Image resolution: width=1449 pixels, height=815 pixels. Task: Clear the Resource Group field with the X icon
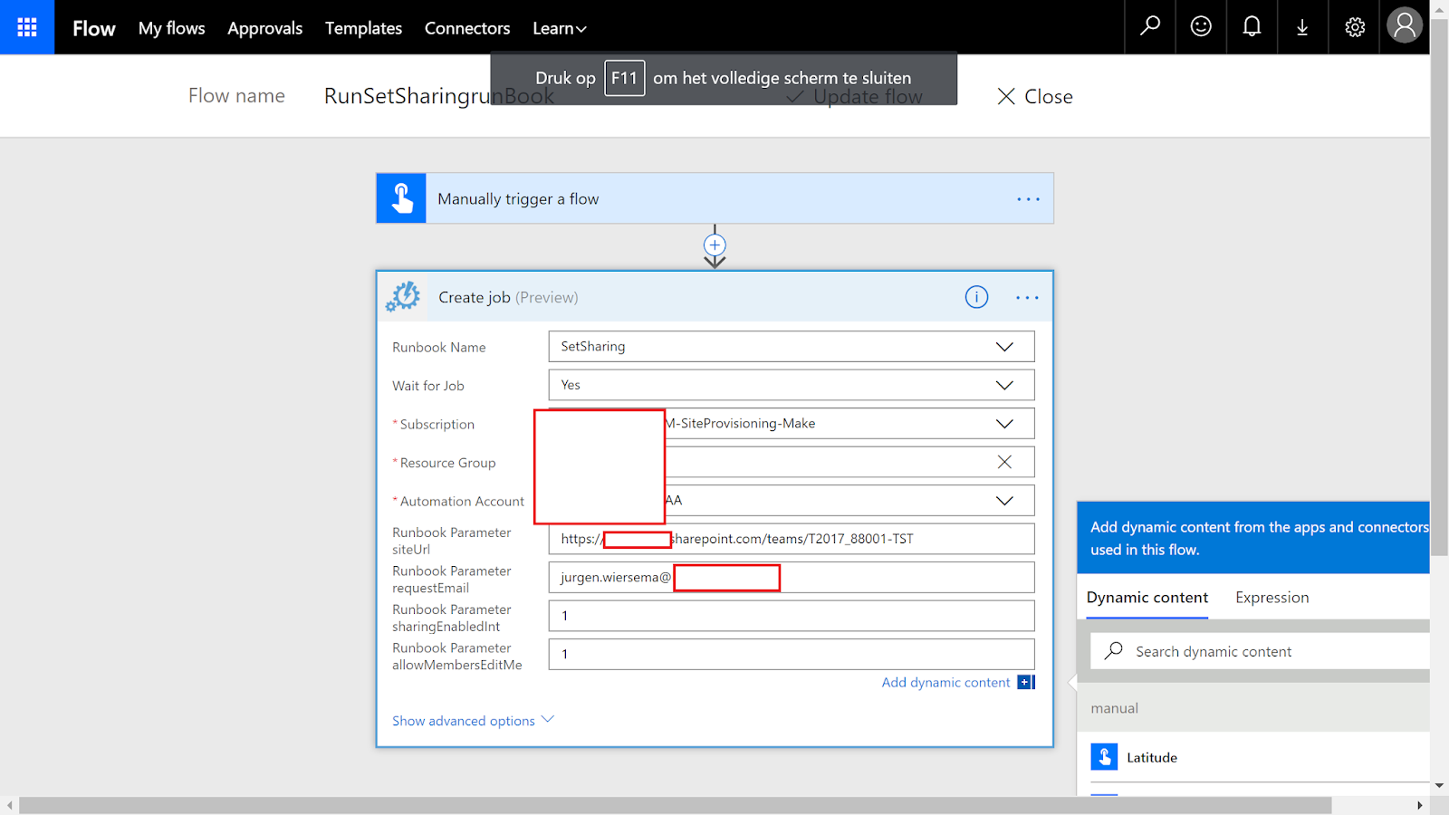(x=1004, y=462)
